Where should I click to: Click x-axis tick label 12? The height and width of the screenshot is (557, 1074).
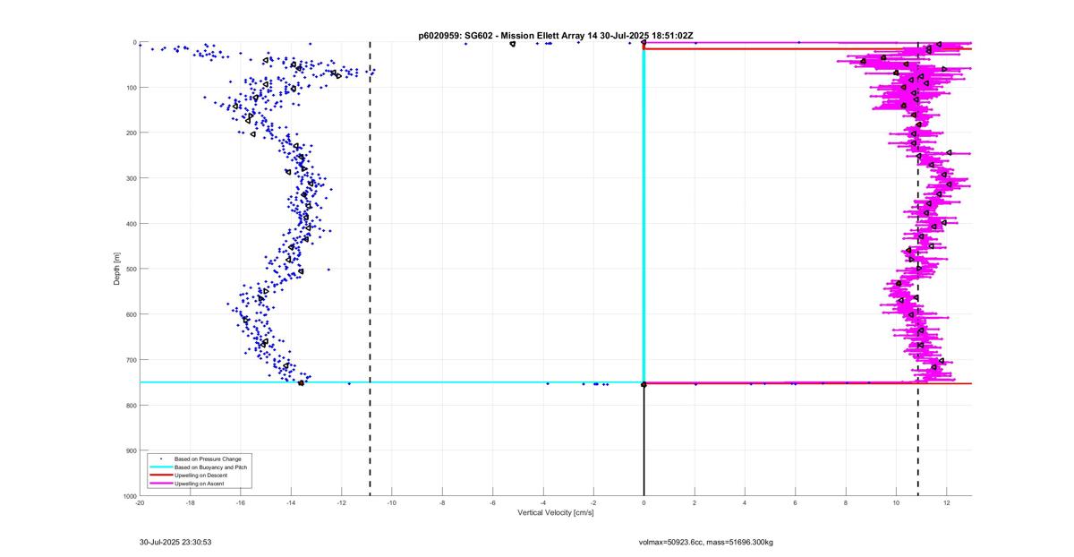coord(947,502)
